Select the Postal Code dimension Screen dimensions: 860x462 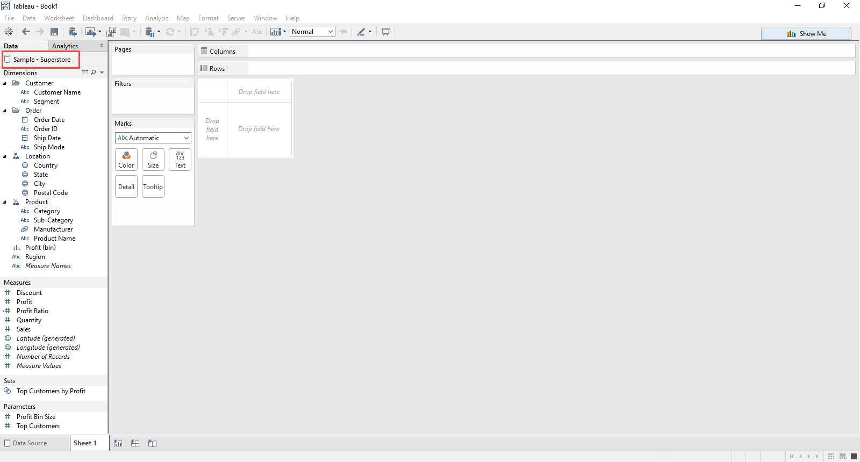coord(51,193)
